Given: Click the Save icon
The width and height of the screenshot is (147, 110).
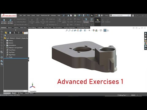Looking at the screenshot, I should (79, 16).
